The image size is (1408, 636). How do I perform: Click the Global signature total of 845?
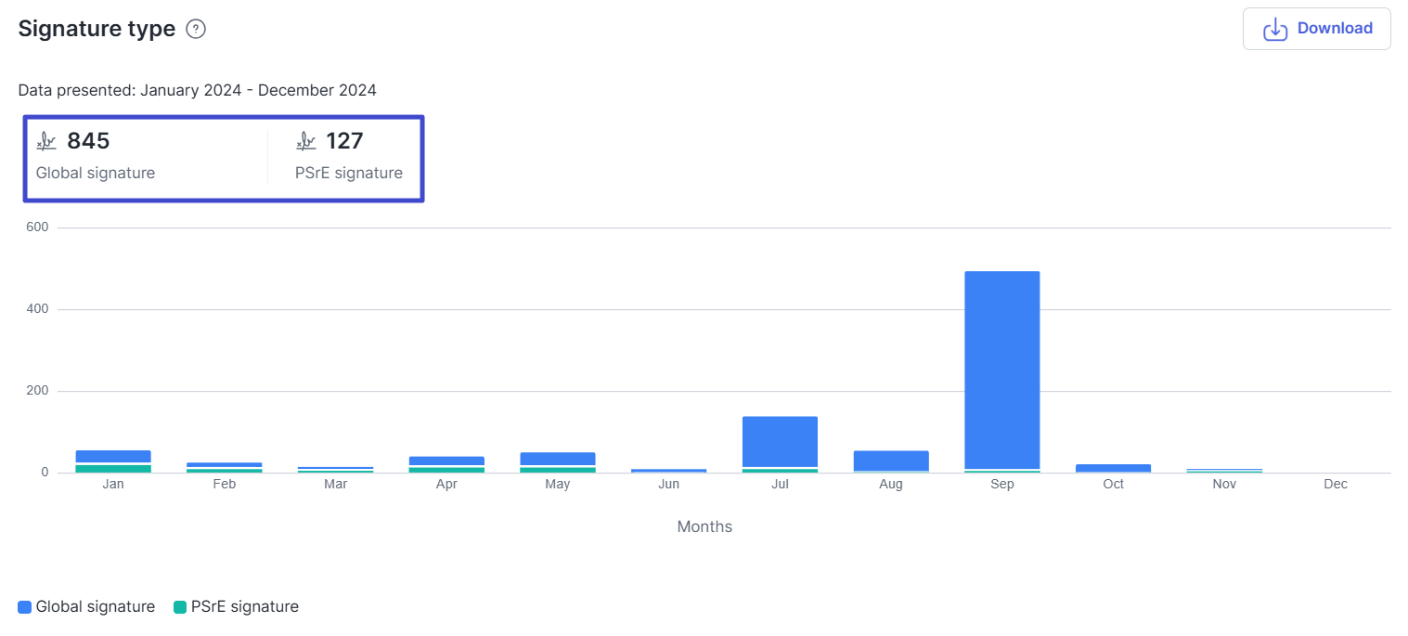[x=88, y=141]
